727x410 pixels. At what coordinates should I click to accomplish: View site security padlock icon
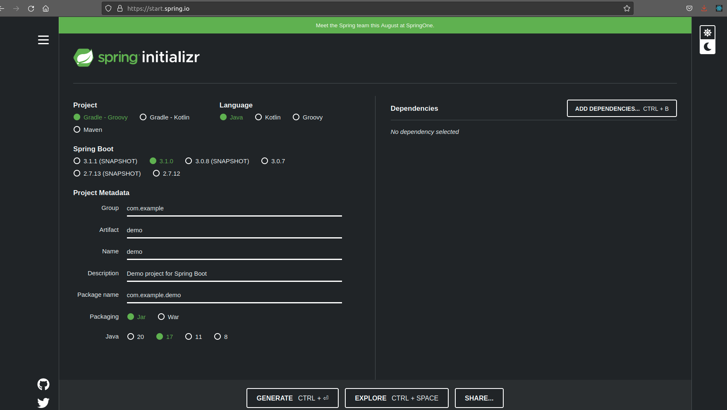click(120, 8)
